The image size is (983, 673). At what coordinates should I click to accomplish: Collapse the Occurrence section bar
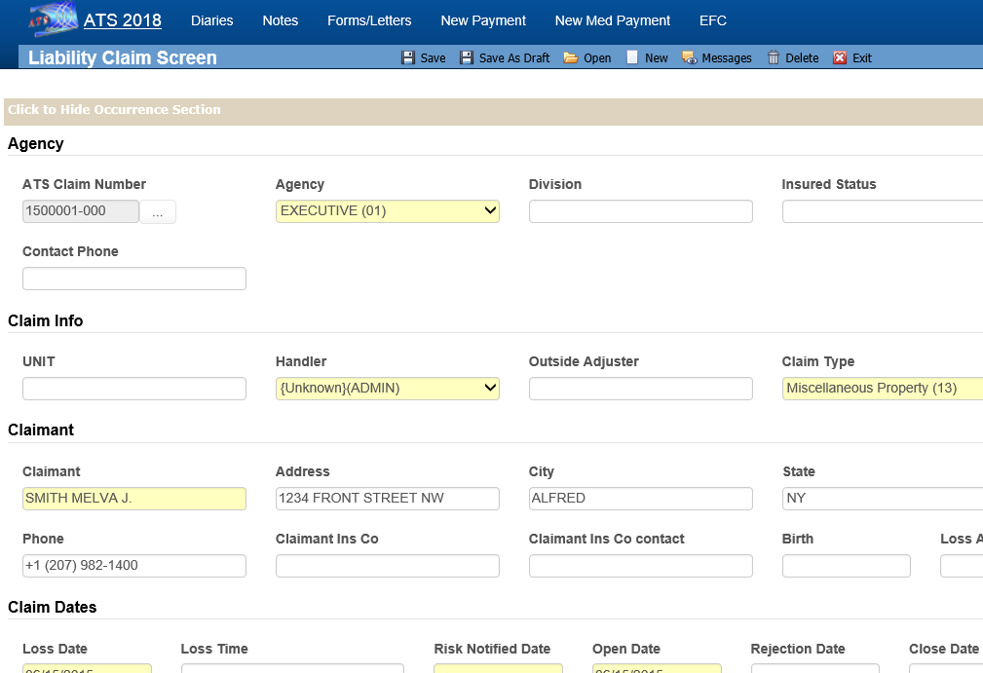[x=114, y=110]
